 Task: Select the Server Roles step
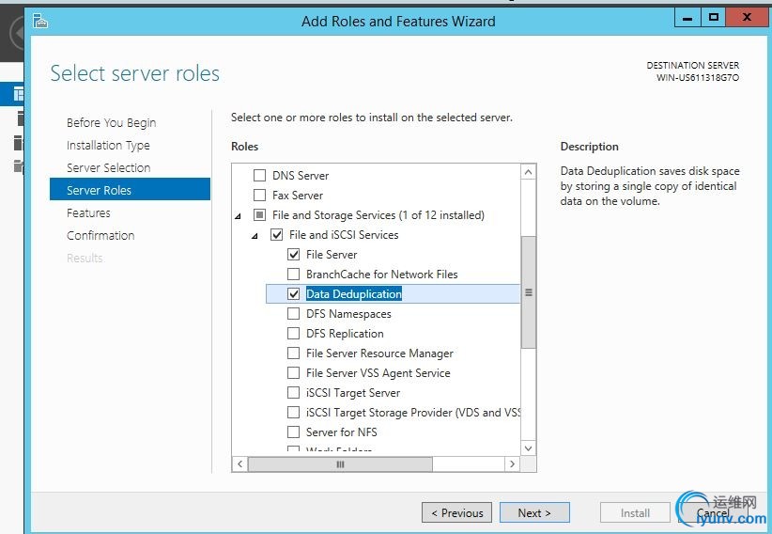130,189
